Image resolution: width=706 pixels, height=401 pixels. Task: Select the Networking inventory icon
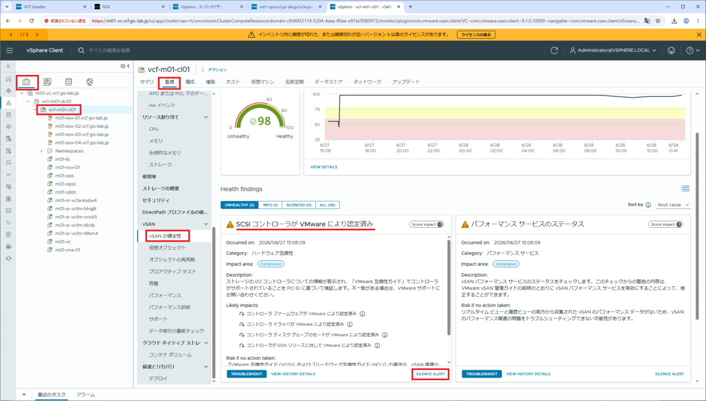[x=89, y=82]
